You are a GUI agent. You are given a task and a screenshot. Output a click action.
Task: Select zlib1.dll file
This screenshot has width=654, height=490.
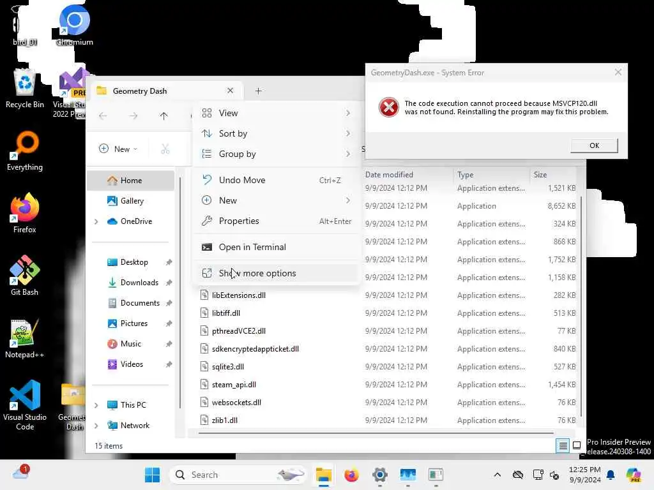(x=224, y=420)
